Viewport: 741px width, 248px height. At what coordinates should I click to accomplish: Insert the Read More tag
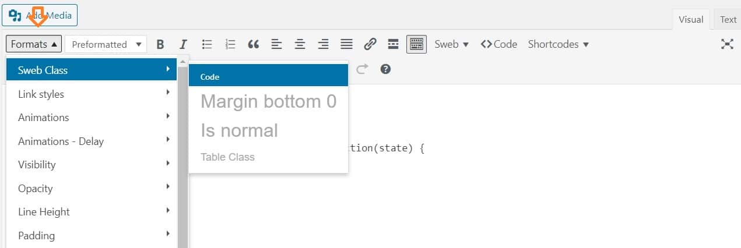pos(393,44)
